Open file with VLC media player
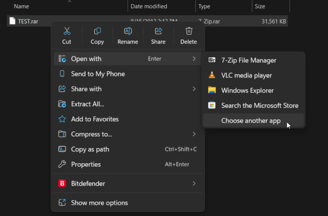328x216 pixels. (x=253, y=75)
